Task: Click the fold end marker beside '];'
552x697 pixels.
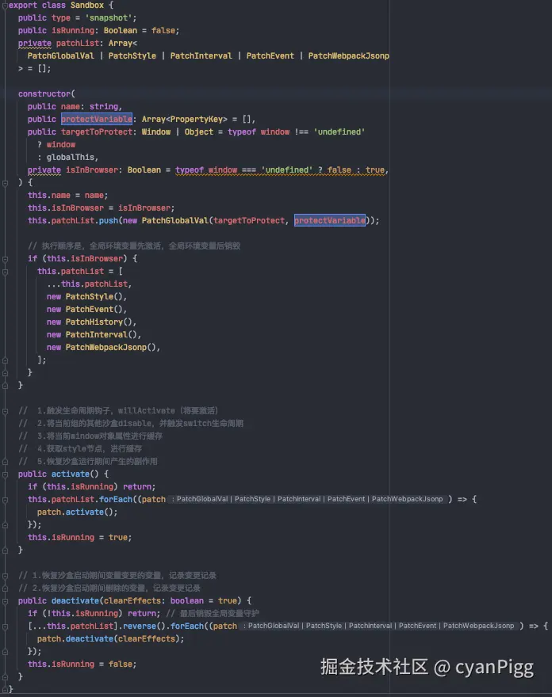Action: tap(5, 360)
